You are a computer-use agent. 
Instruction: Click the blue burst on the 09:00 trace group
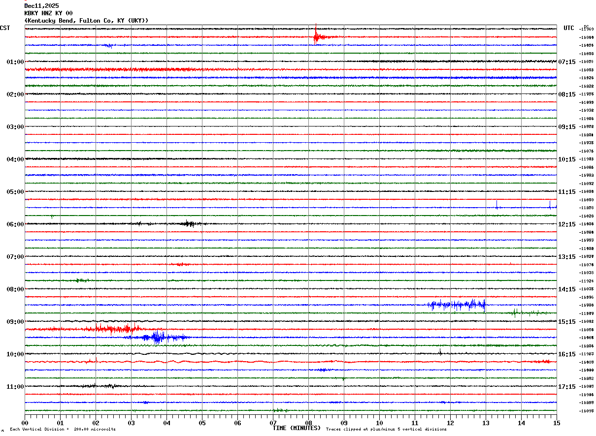click(x=158, y=337)
